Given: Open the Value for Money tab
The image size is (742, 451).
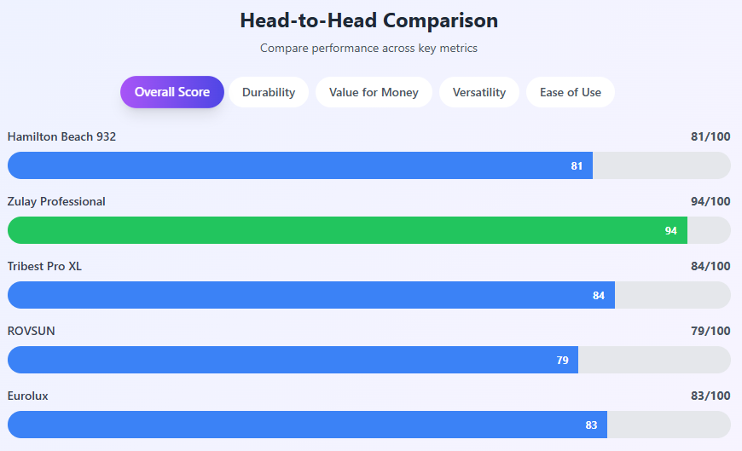Looking at the screenshot, I should [374, 92].
